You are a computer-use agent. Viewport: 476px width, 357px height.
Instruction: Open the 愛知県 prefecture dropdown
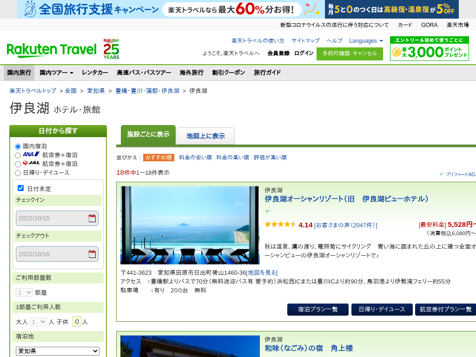coord(58,351)
